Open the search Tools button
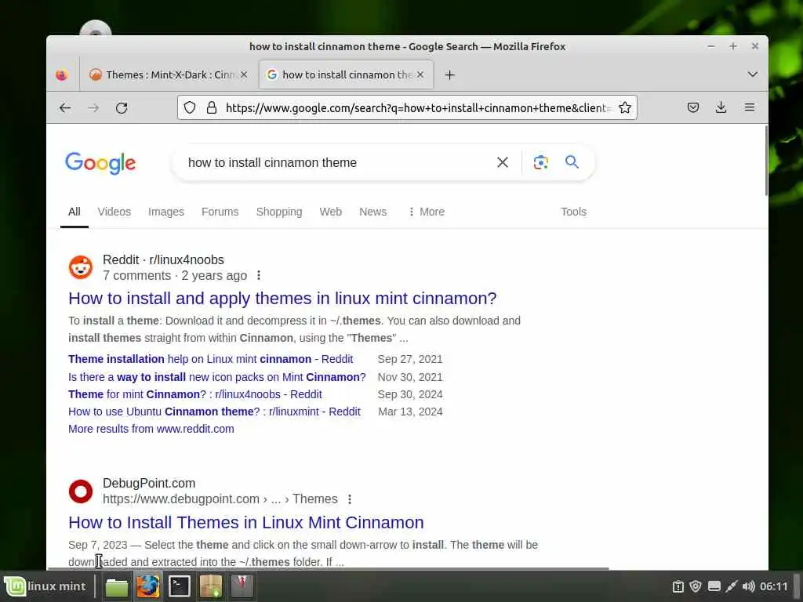The height and width of the screenshot is (602, 803). tap(573, 212)
